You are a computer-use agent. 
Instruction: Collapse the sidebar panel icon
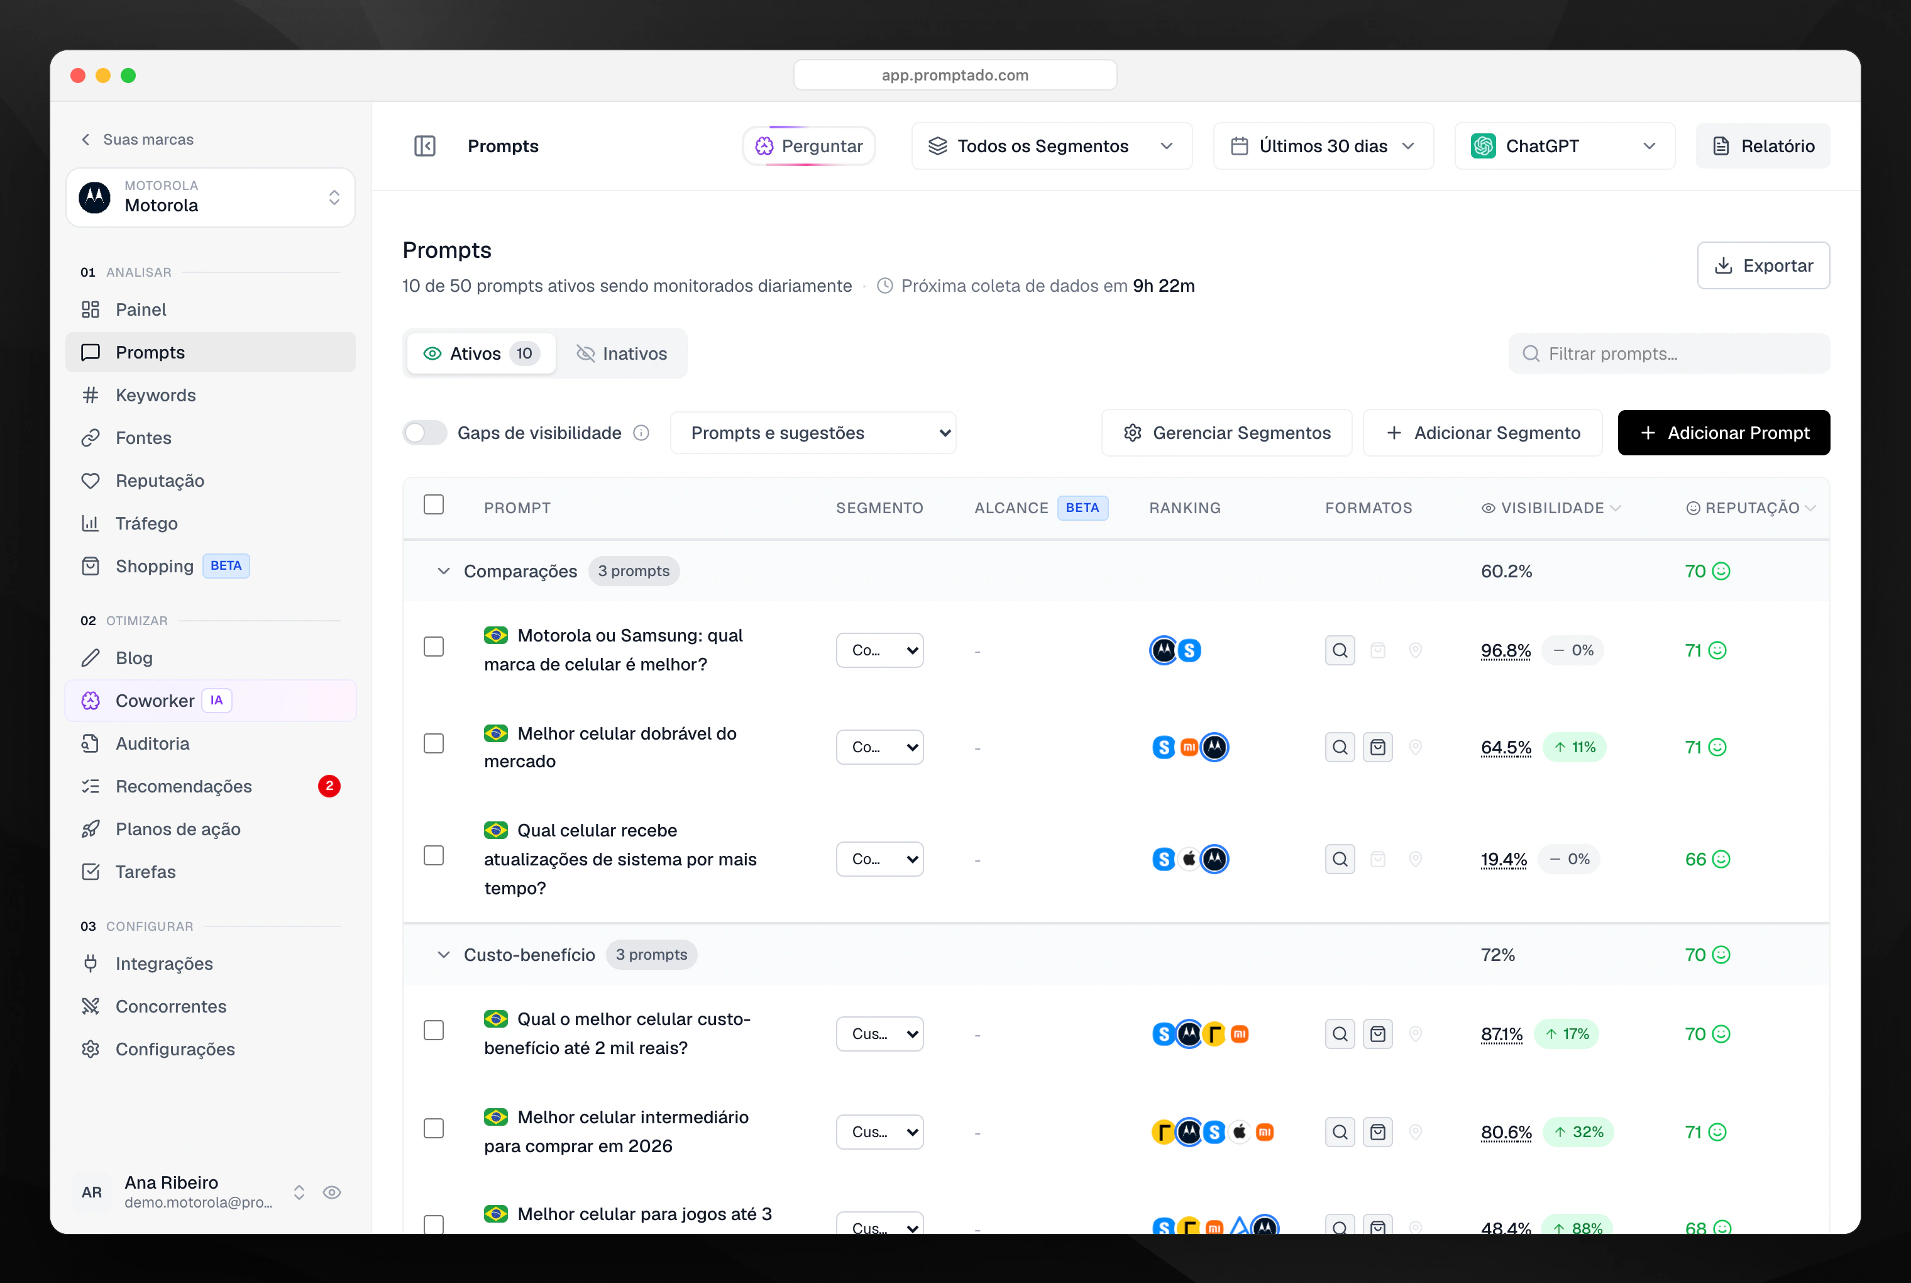(x=424, y=146)
